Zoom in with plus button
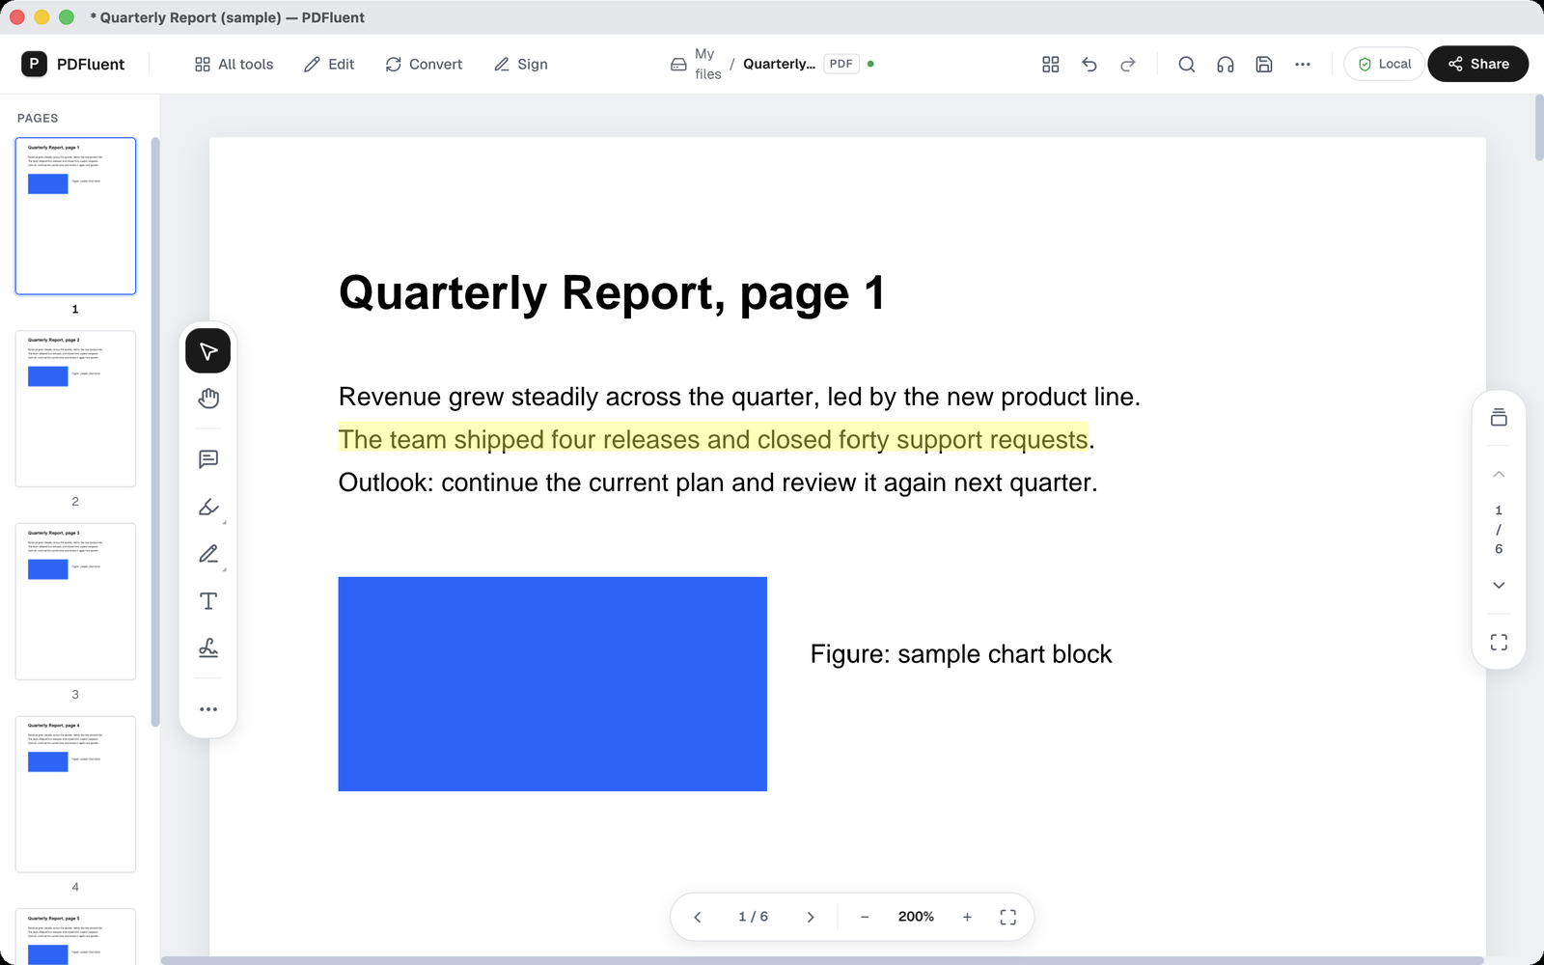The height and width of the screenshot is (965, 1544). [x=967, y=917]
